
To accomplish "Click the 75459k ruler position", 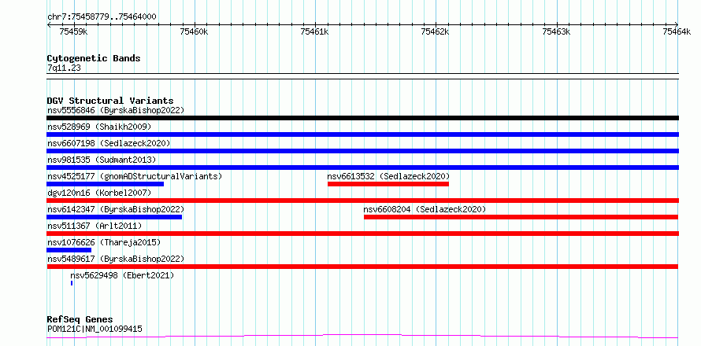I will (73, 31).
